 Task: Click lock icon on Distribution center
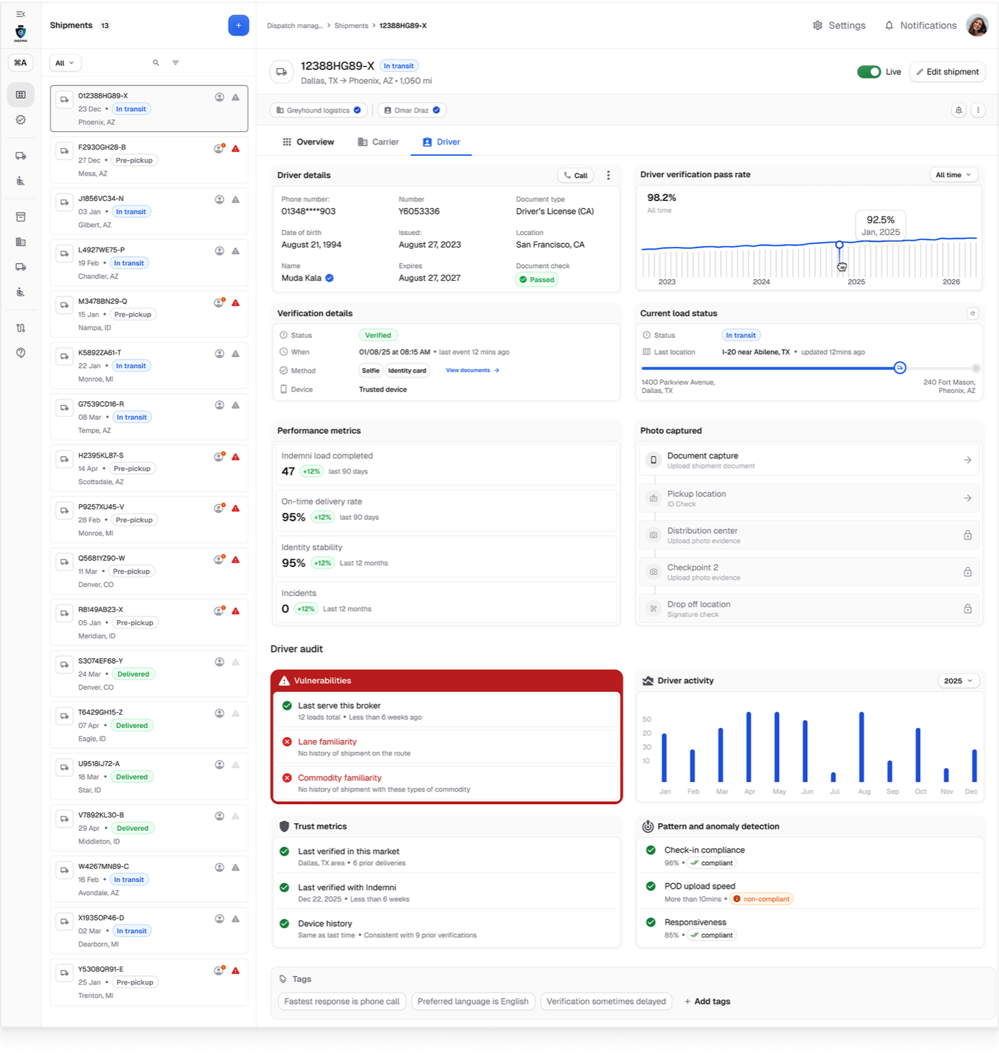tap(967, 535)
